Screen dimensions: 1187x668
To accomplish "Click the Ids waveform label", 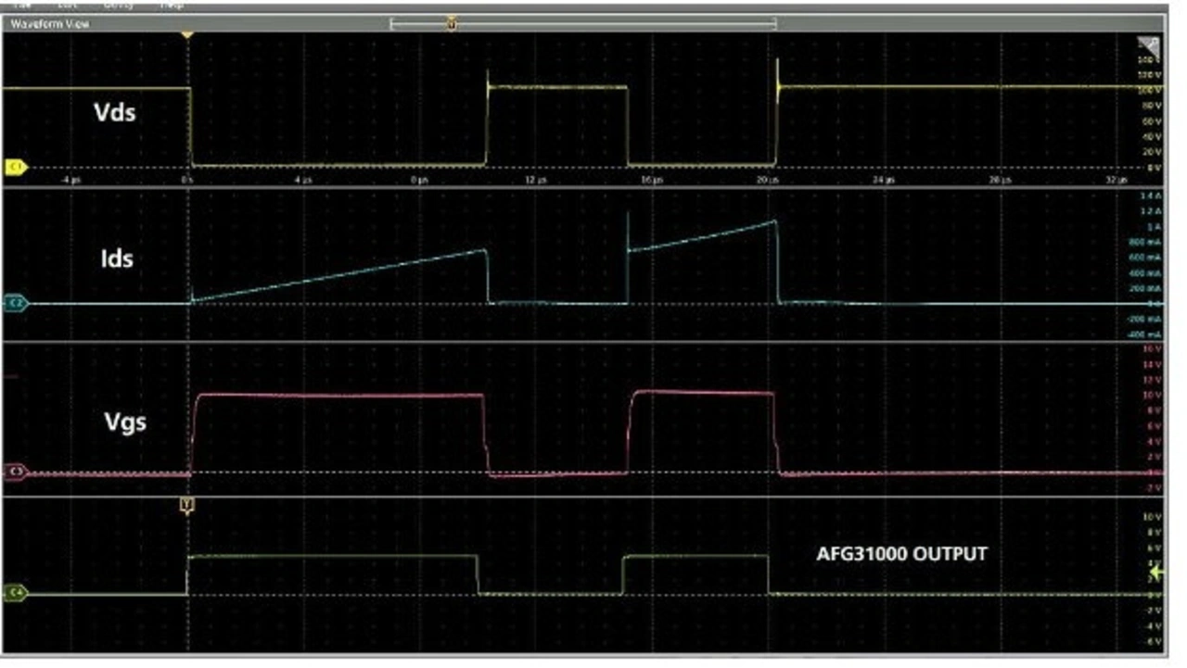I will tap(117, 258).
